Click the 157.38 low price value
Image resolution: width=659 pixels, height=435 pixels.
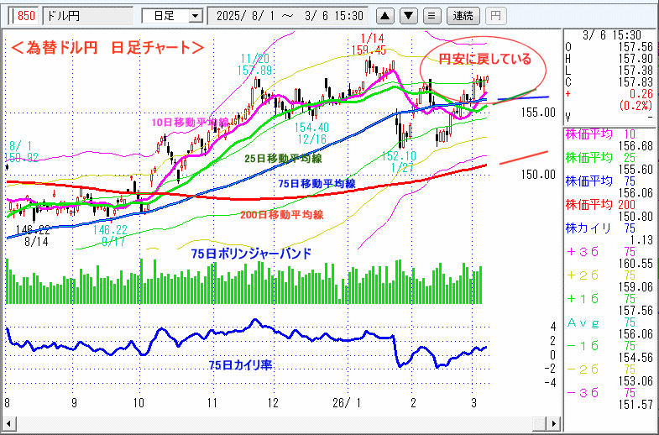(635, 71)
